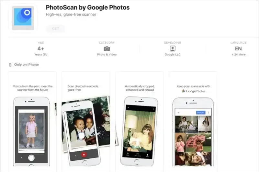Click the GET button to download
The image size is (259, 172).
tap(55, 29)
